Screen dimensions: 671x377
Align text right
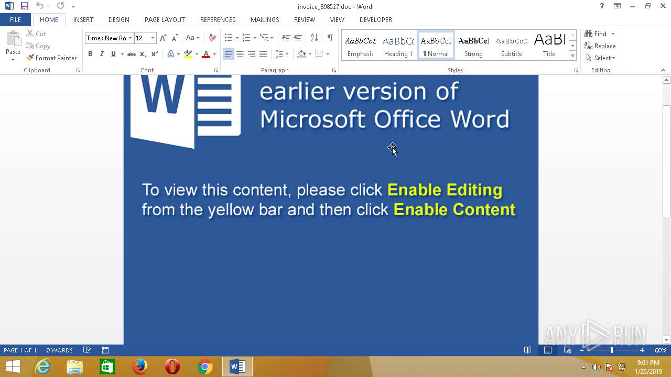click(x=252, y=54)
